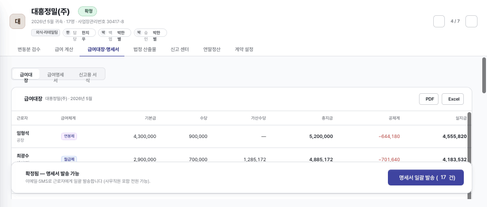Click 임형석's allowance value 900,000
Image resolution: width=487 pixels, height=207 pixels.
pos(198,136)
